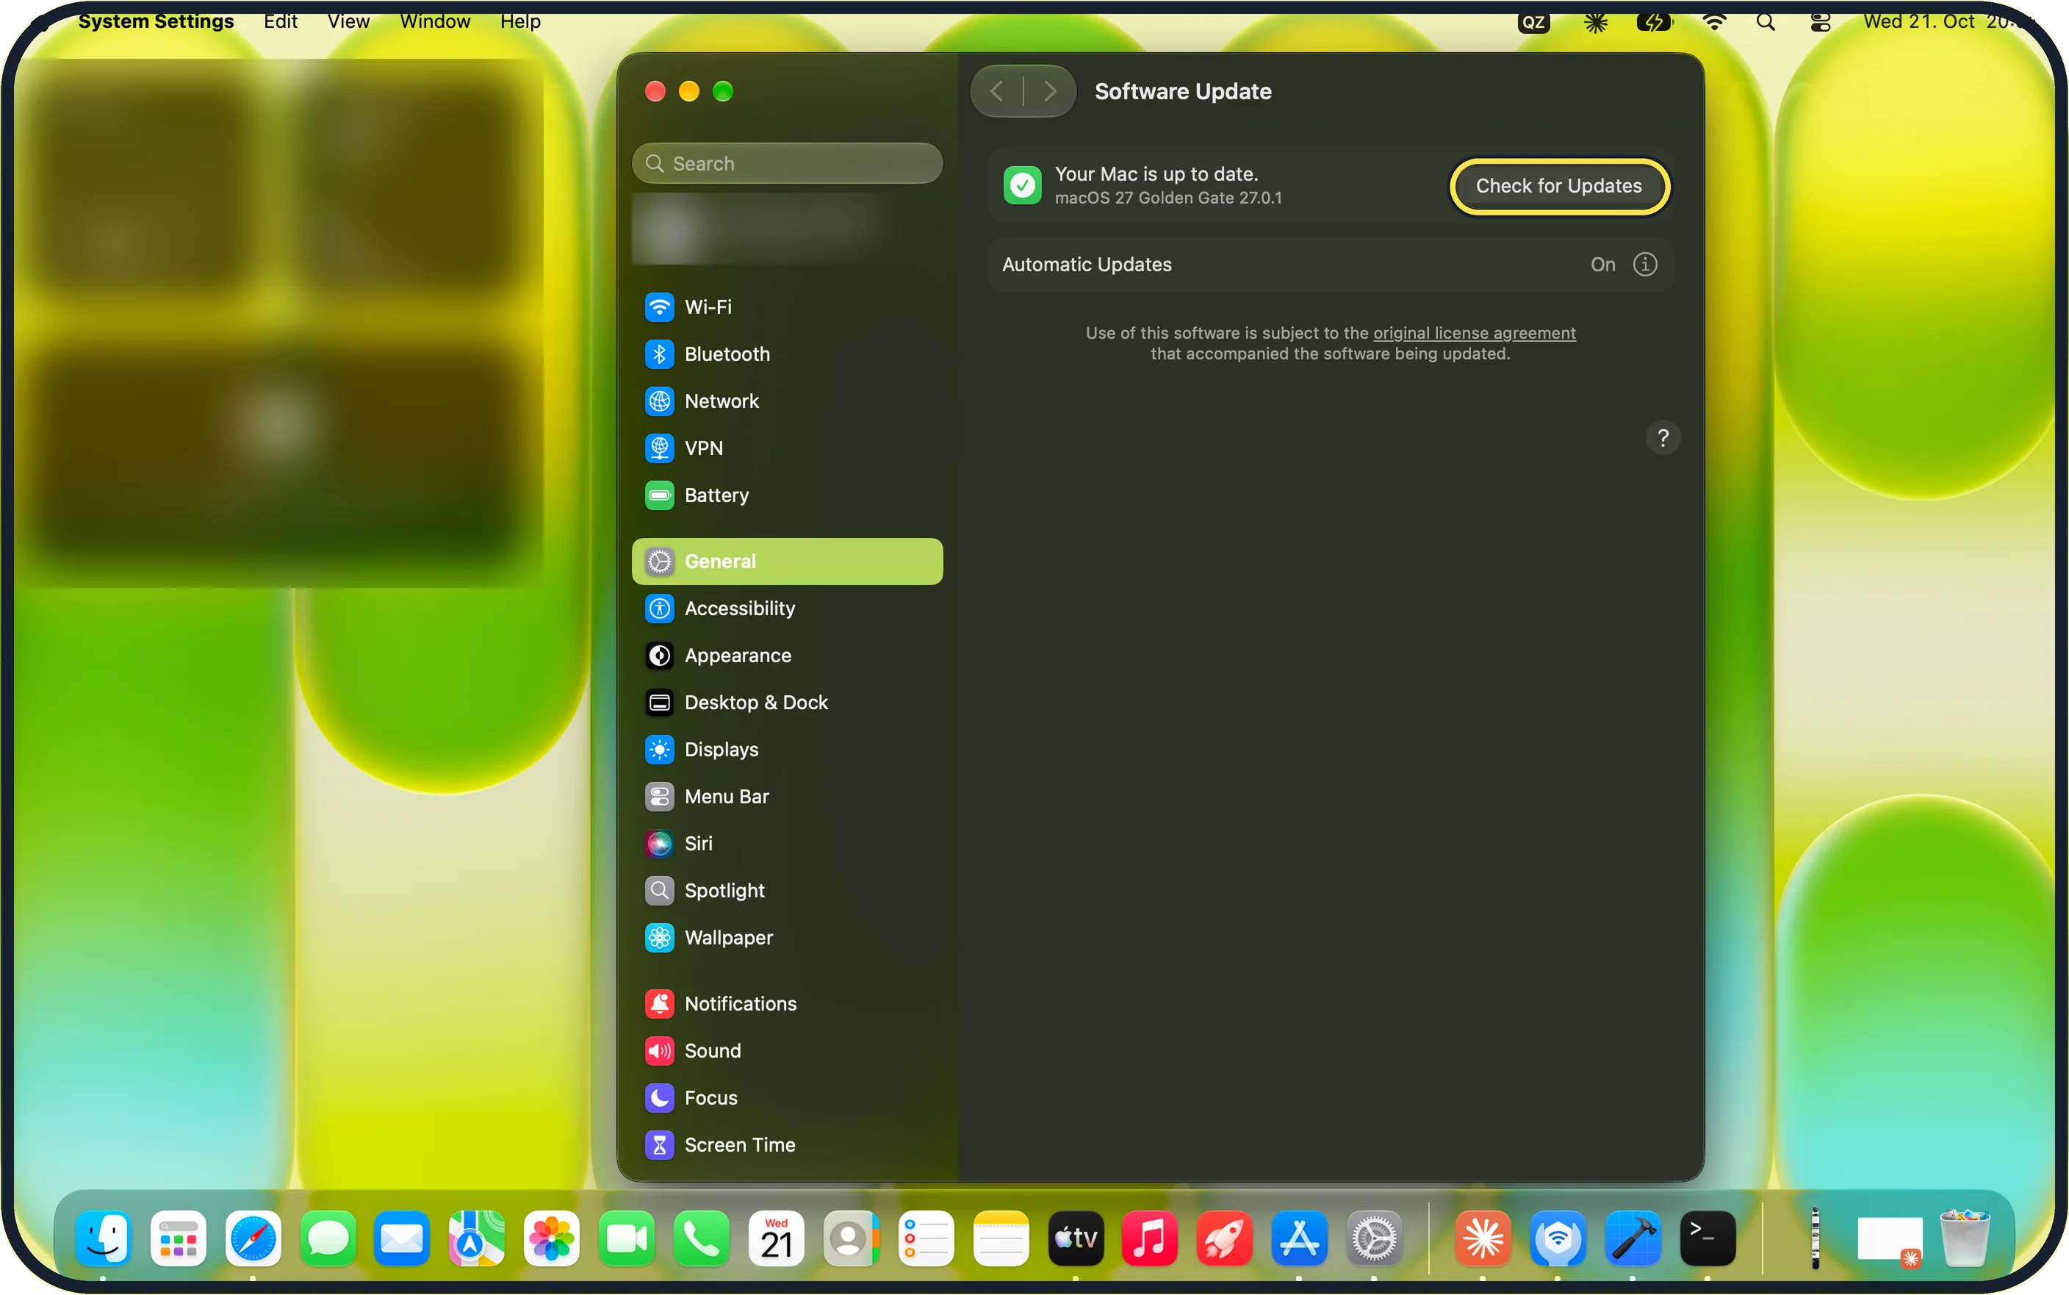This screenshot has width=2069, height=1295.
Task: Open Finder from the Dock
Action: 104,1238
